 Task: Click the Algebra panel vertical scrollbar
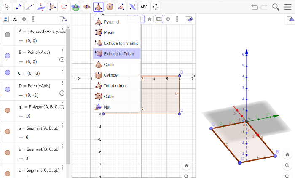pos(68,96)
